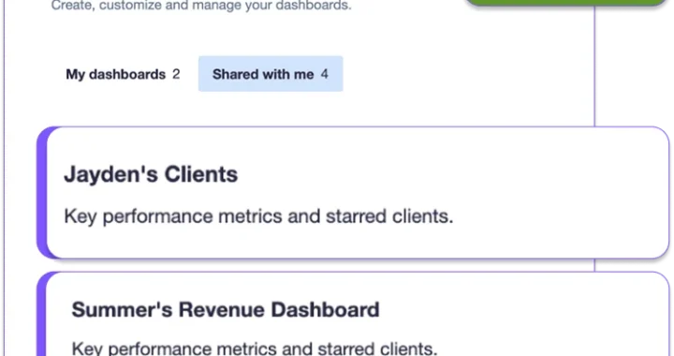Switch to the My dashboards tab

(x=123, y=74)
